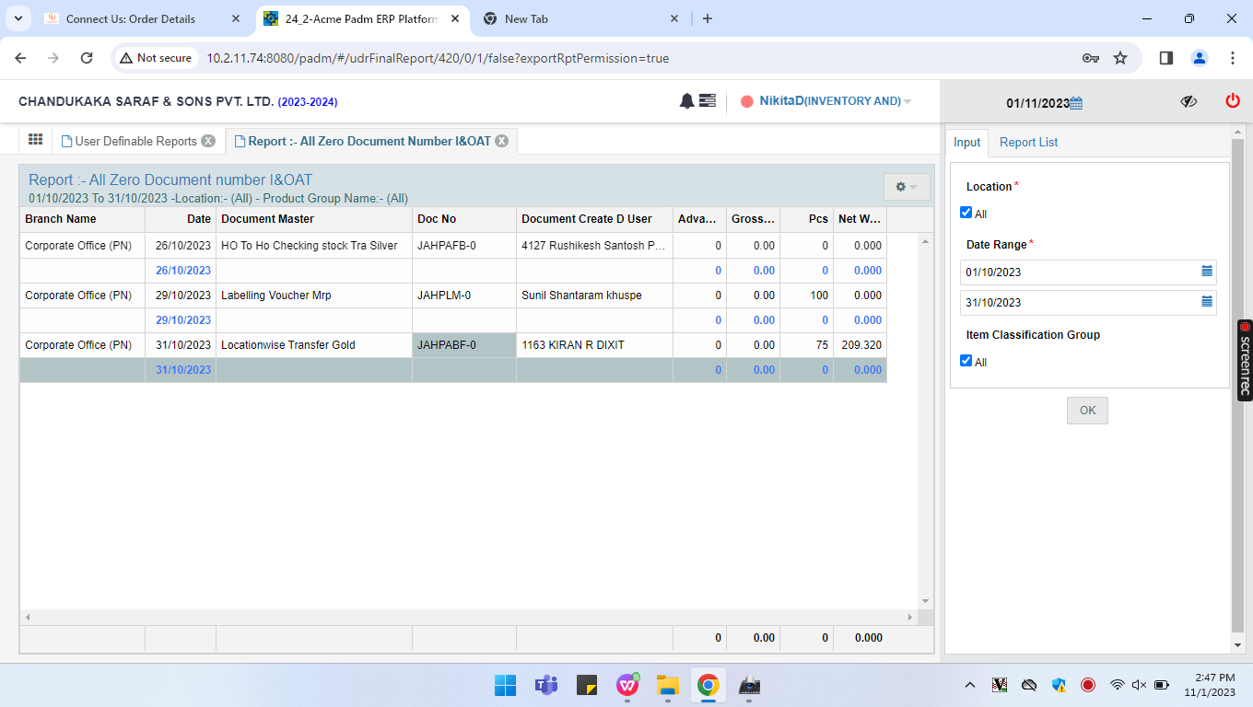Open the network Wi-Fi tray icon
Screen dimensions: 1253x707
click(1117, 685)
